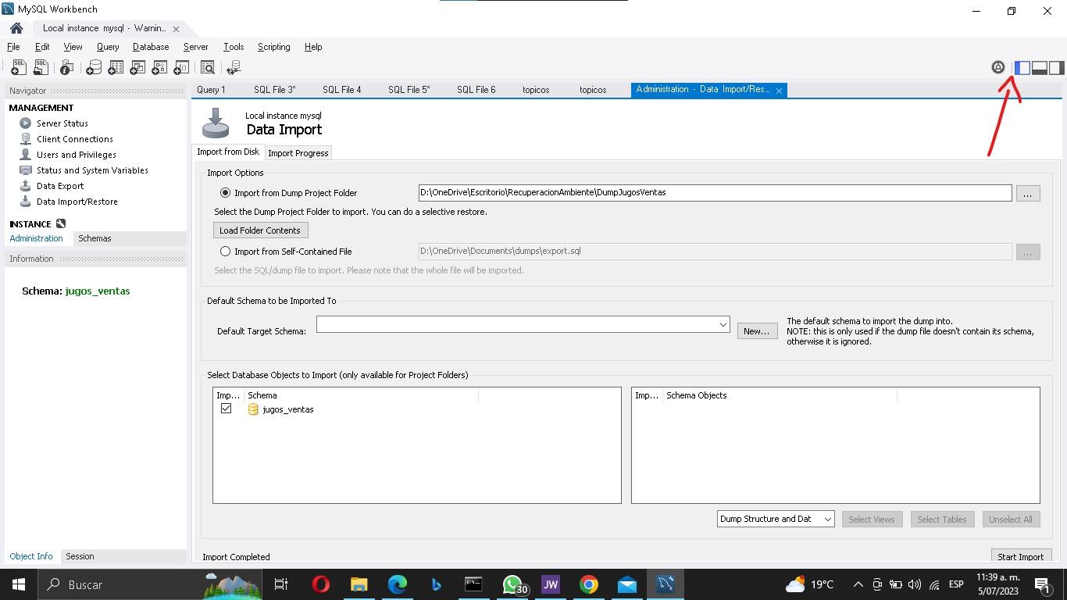This screenshot has width=1067, height=600.
Task: Open Microsoft Edge from taskbar
Action: (398, 584)
